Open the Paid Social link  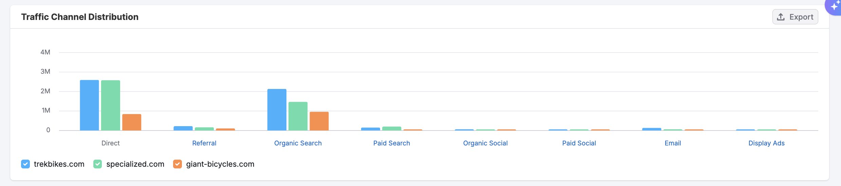[579, 143]
